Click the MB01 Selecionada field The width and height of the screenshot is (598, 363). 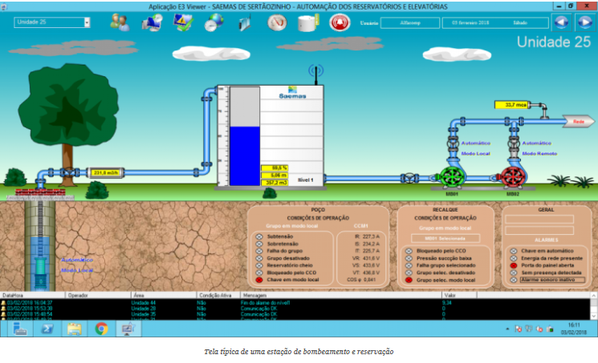click(x=445, y=238)
